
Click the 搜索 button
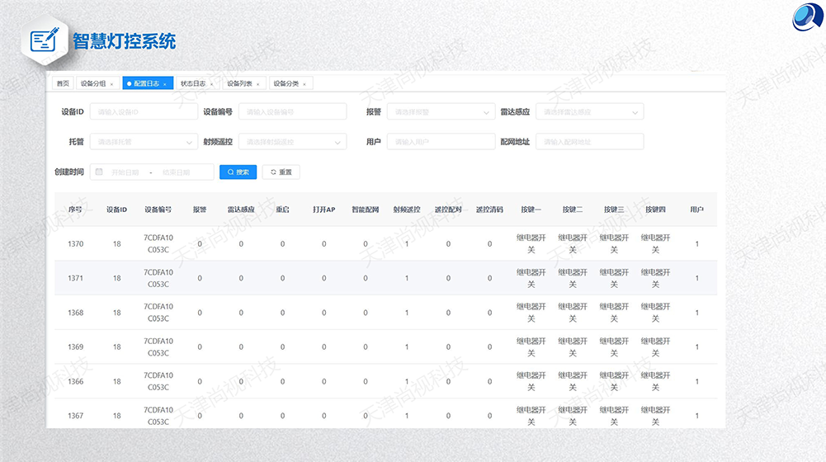238,172
